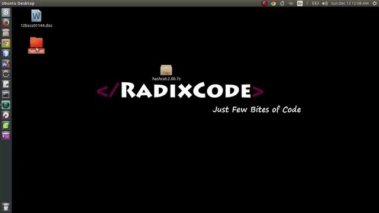Open the Files manager launcher icon

point(6,33)
